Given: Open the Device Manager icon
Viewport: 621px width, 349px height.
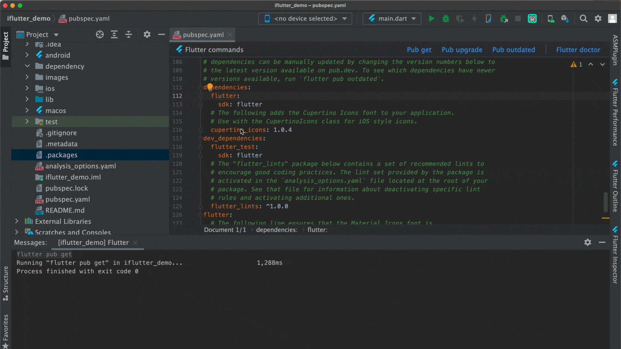Looking at the screenshot, I should [x=551, y=18].
